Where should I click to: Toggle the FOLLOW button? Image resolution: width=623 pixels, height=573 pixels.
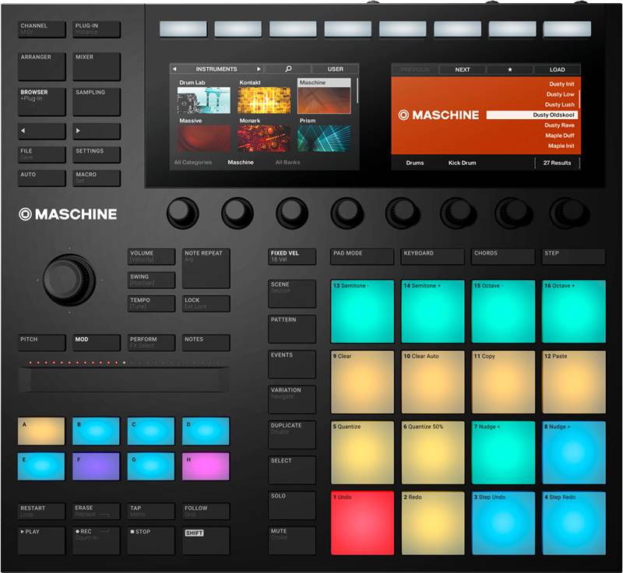click(x=206, y=511)
